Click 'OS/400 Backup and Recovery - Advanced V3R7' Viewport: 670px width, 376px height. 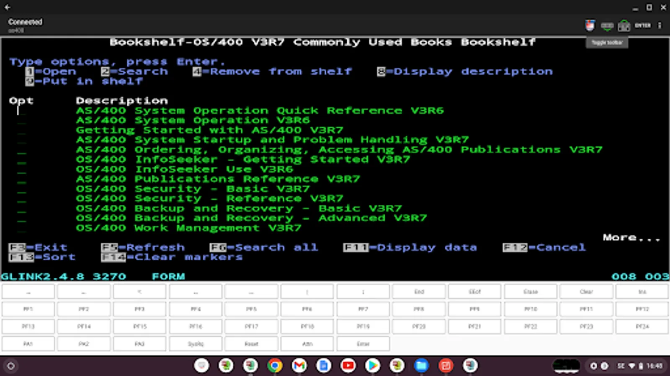(x=251, y=218)
